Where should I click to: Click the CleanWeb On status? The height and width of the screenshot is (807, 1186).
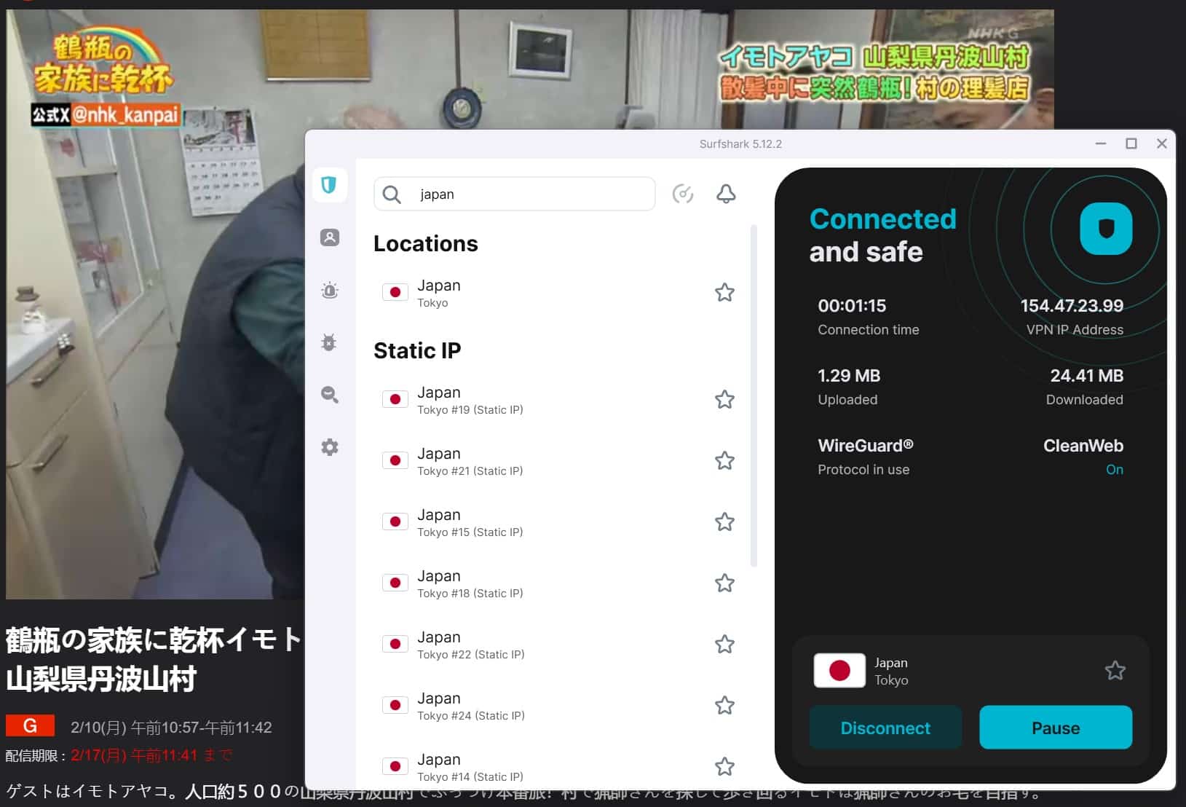pyautogui.click(x=1114, y=470)
